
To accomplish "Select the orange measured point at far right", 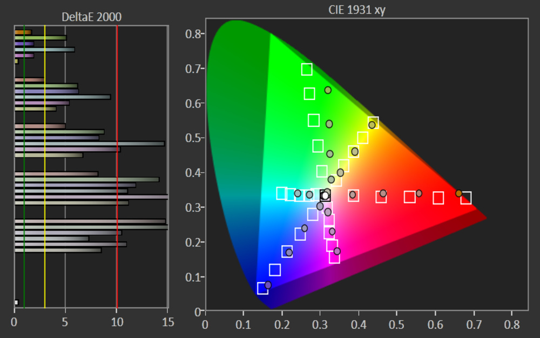I will 458,193.
